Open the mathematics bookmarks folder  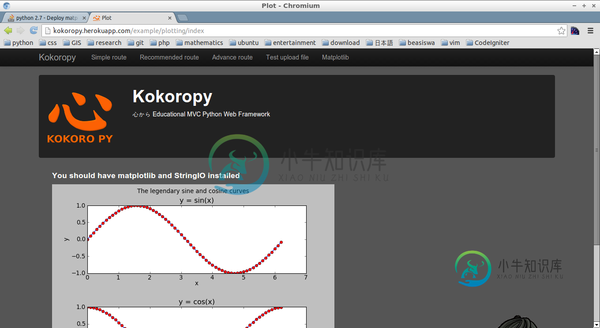(199, 43)
